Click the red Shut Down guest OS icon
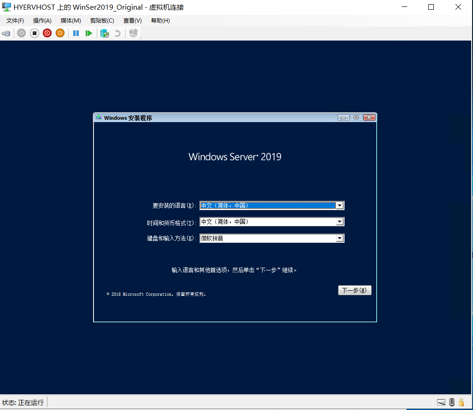473x410 pixels. pos(47,33)
